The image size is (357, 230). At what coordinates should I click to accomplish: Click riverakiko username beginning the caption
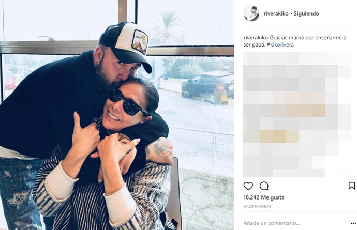click(256, 38)
